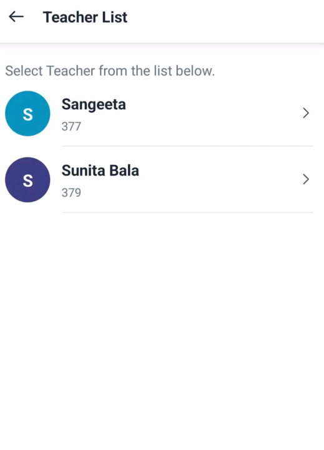This screenshot has width=324, height=450.
Task: Tap the white S letter in teal avatar
Action: tap(27, 114)
